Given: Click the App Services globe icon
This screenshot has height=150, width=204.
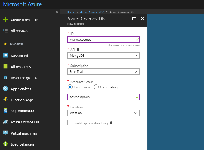Looking at the screenshot, I should click(6, 89).
